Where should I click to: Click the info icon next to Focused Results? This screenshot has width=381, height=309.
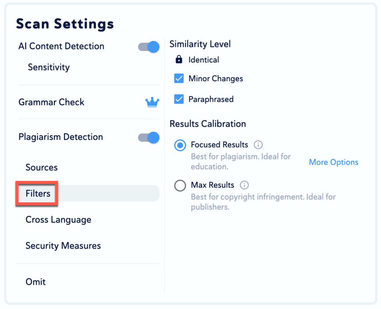point(258,144)
